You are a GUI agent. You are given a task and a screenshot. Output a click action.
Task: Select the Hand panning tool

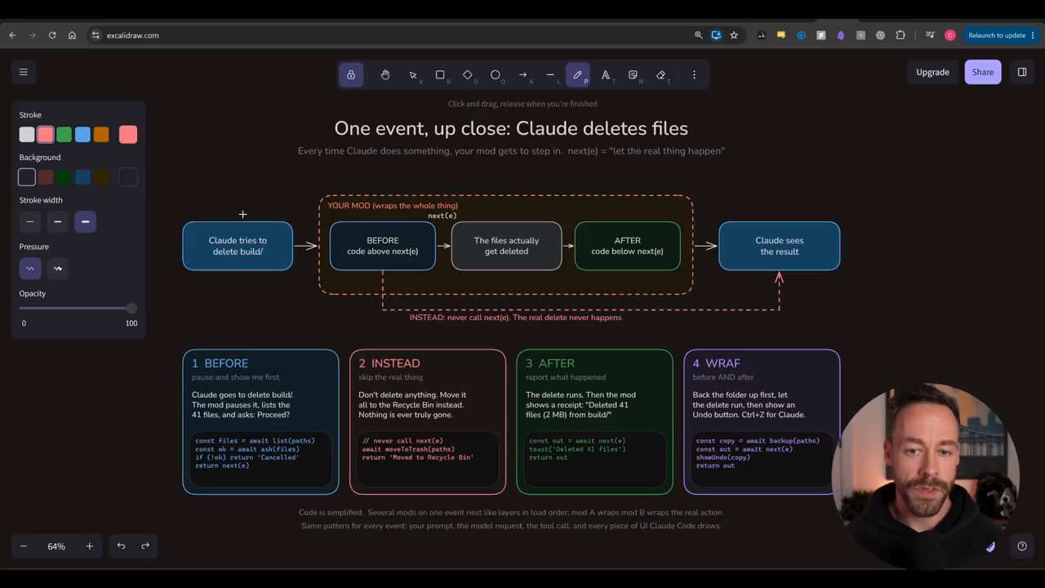[385, 75]
